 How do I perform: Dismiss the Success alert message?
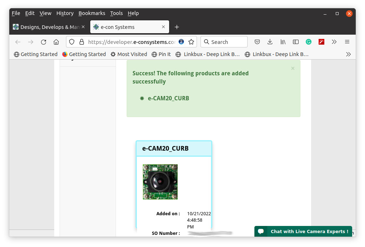click(x=293, y=68)
